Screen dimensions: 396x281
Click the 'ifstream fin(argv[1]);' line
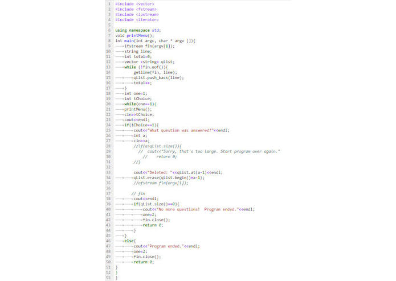[x=149, y=46]
